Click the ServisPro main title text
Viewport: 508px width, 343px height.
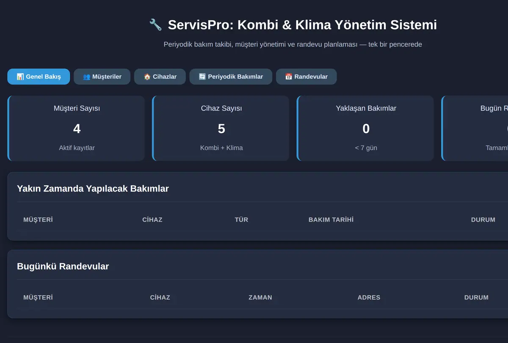point(302,25)
